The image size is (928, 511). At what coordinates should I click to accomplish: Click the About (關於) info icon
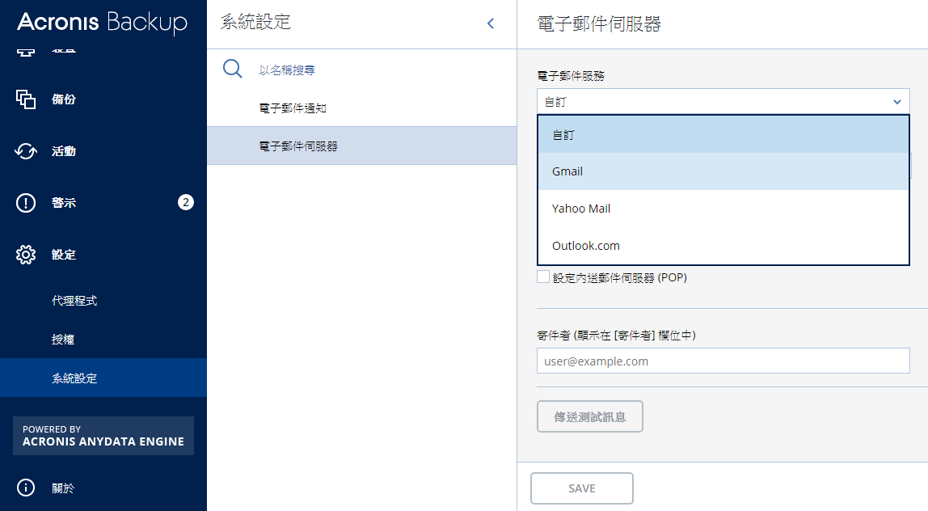[25, 488]
